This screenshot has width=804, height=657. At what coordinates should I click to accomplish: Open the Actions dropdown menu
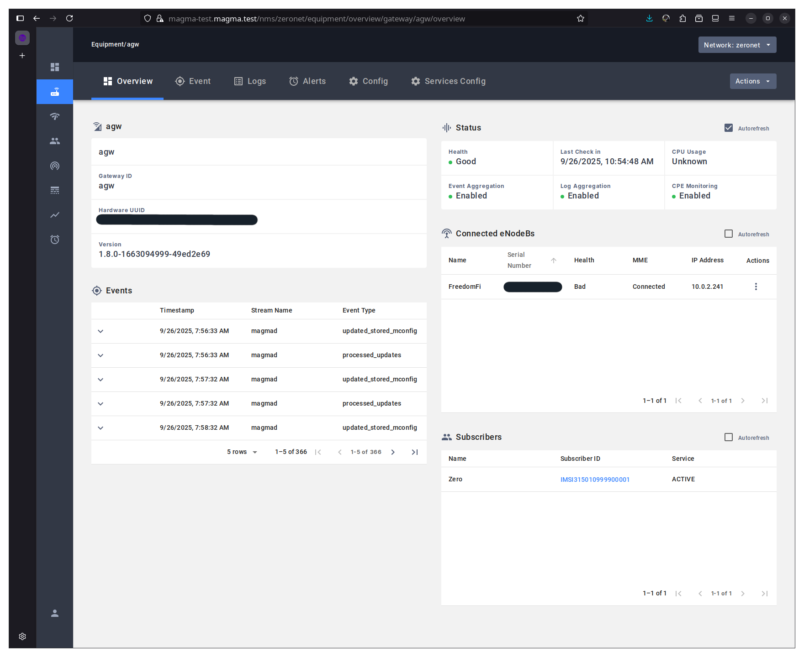tap(752, 81)
